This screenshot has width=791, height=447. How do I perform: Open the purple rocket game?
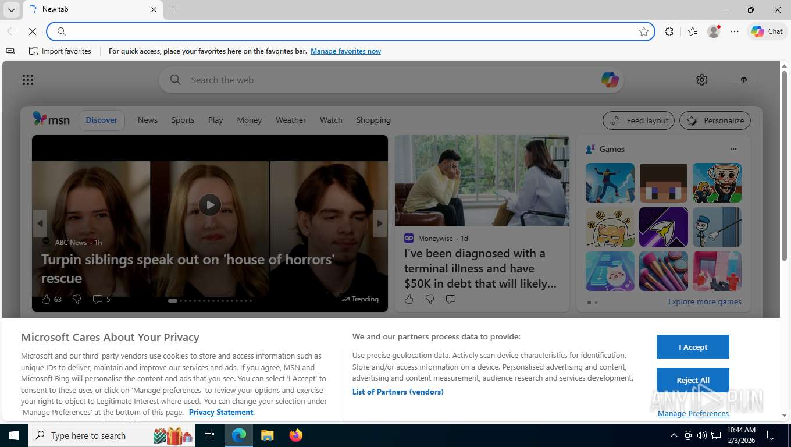pyautogui.click(x=664, y=227)
